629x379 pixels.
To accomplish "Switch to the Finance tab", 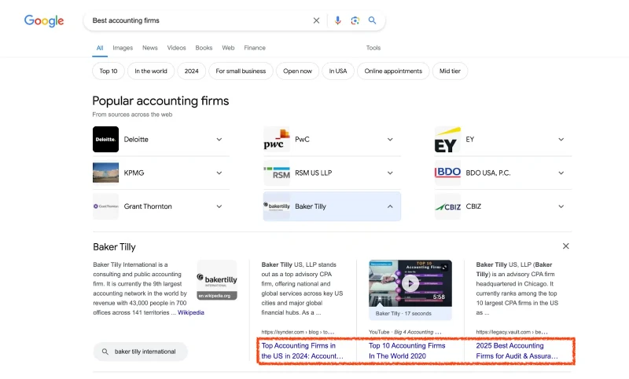I will coord(255,48).
